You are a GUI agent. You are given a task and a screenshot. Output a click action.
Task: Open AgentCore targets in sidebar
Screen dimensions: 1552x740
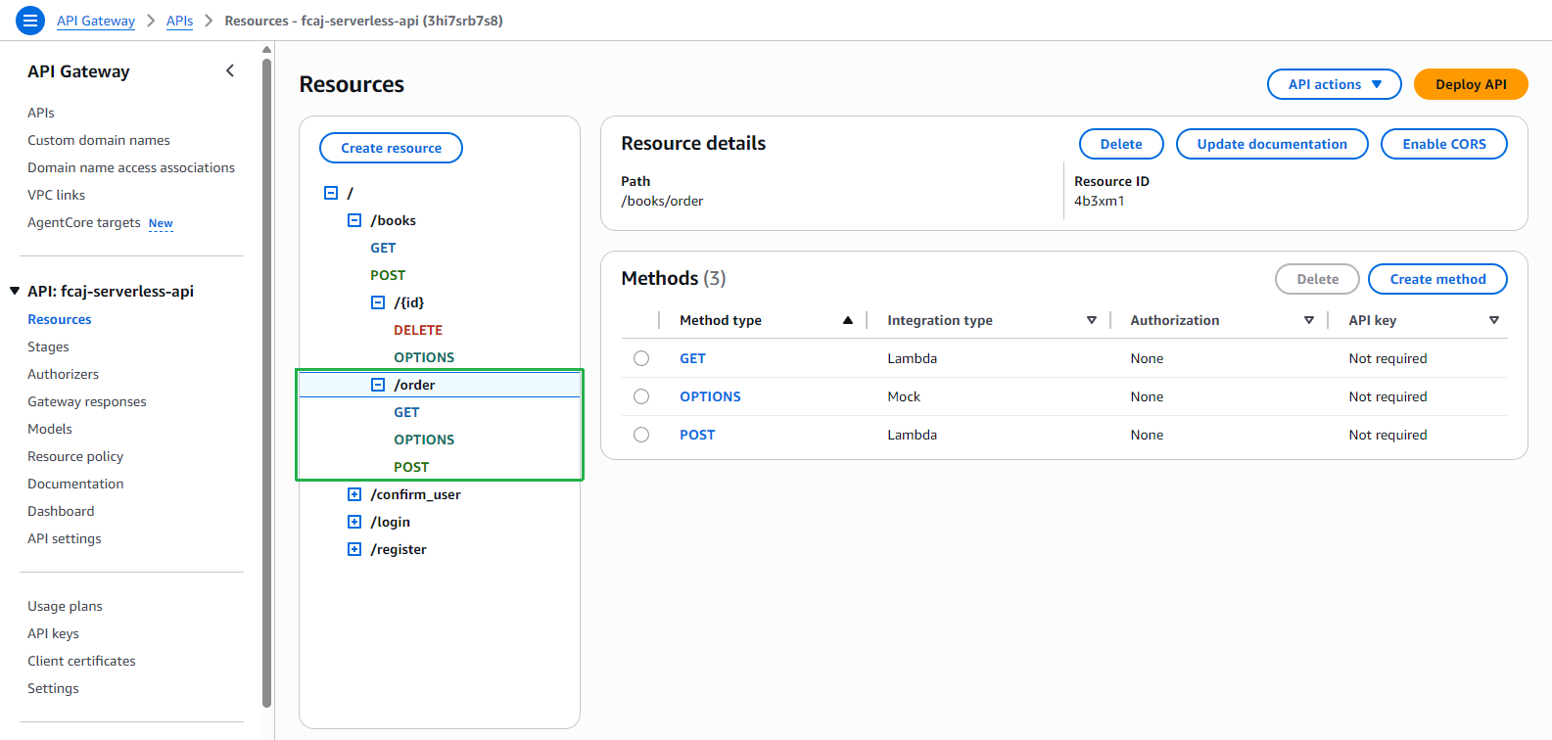click(84, 222)
